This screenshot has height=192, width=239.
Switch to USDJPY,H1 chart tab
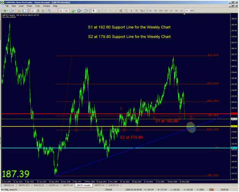(54, 185)
